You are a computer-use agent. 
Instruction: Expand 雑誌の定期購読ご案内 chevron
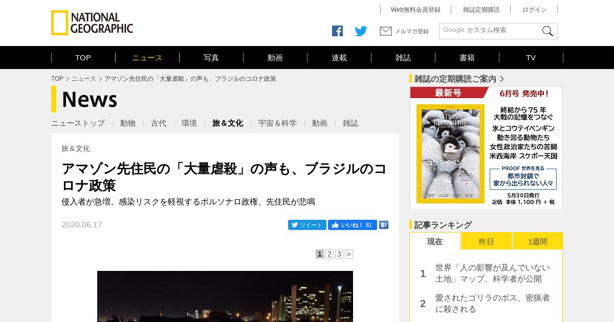click(x=502, y=79)
